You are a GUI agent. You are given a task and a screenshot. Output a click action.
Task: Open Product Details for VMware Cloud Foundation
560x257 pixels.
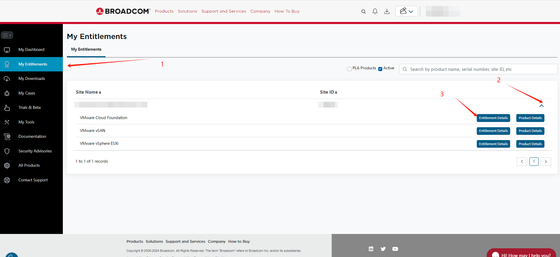[x=530, y=118]
